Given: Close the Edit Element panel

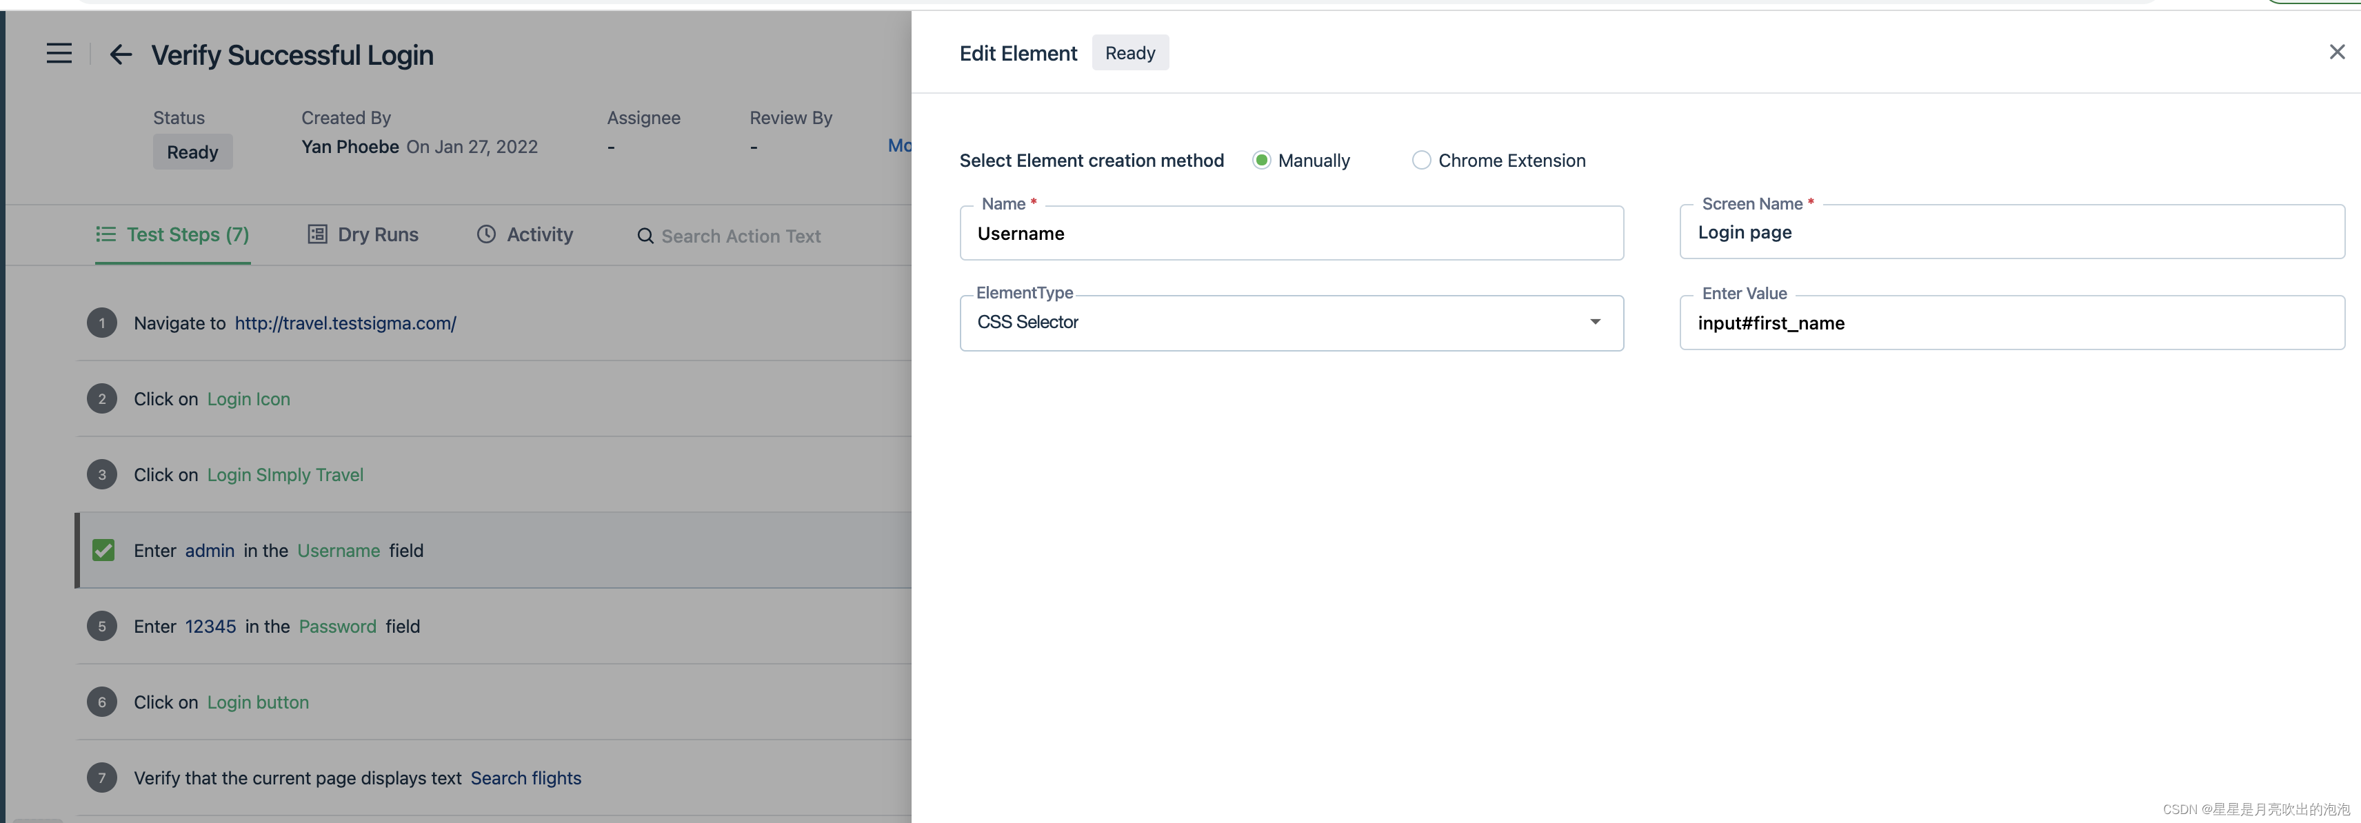Looking at the screenshot, I should coord(2336,52).
